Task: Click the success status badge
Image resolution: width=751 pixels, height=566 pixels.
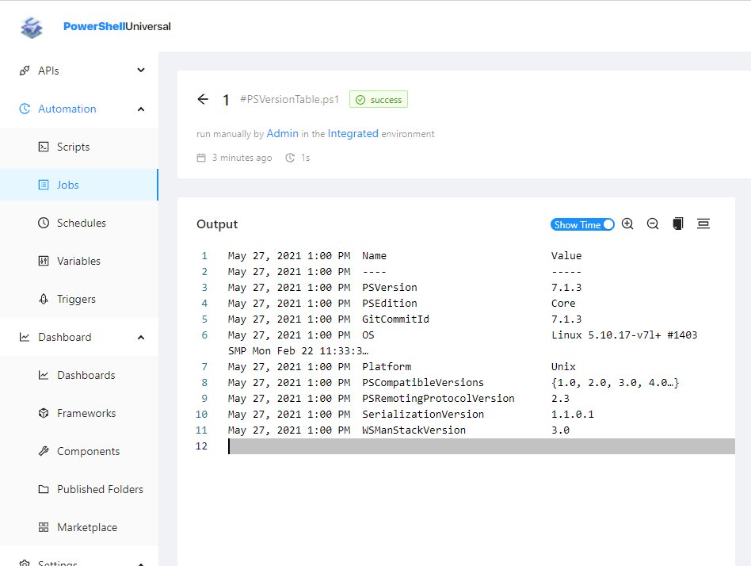Action: click(379, 99)
